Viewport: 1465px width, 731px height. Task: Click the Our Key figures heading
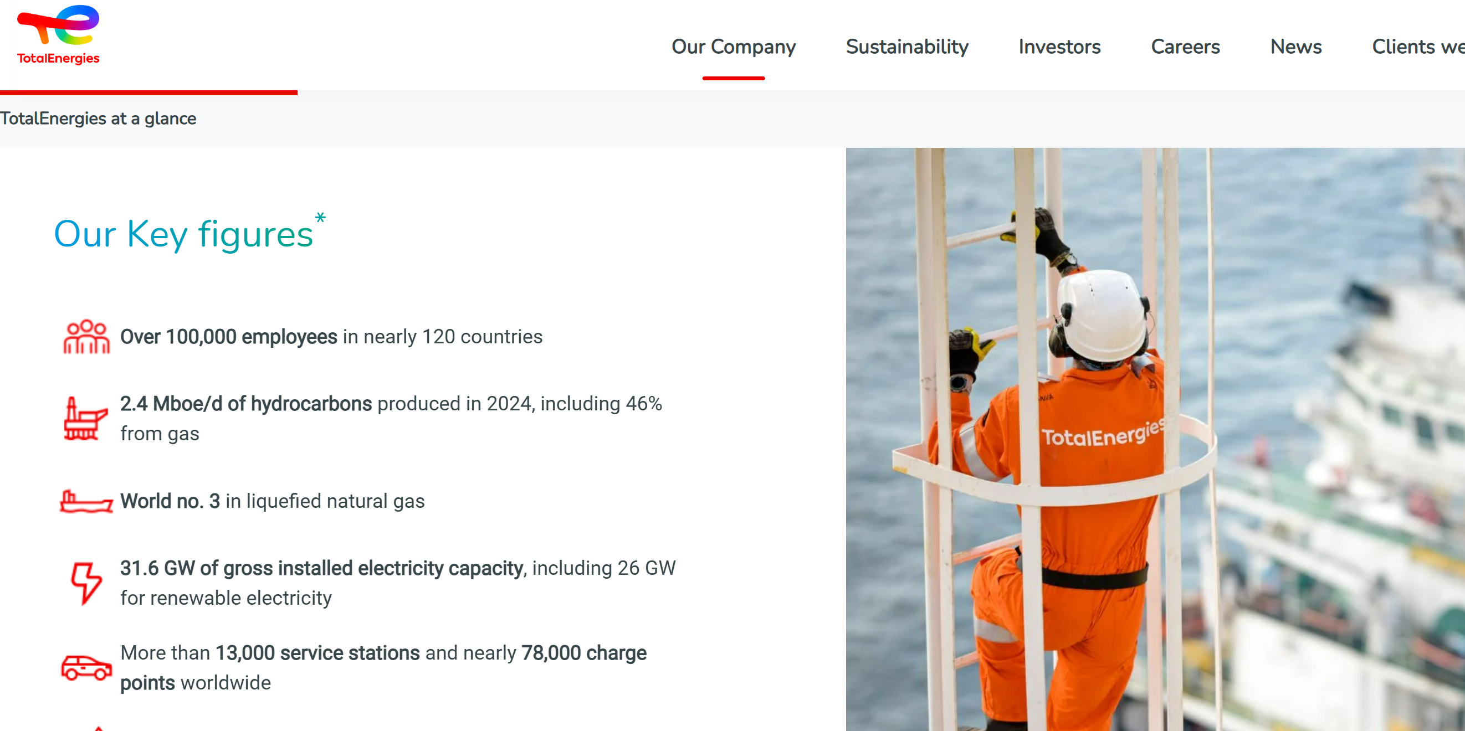[x=183, y=234]
